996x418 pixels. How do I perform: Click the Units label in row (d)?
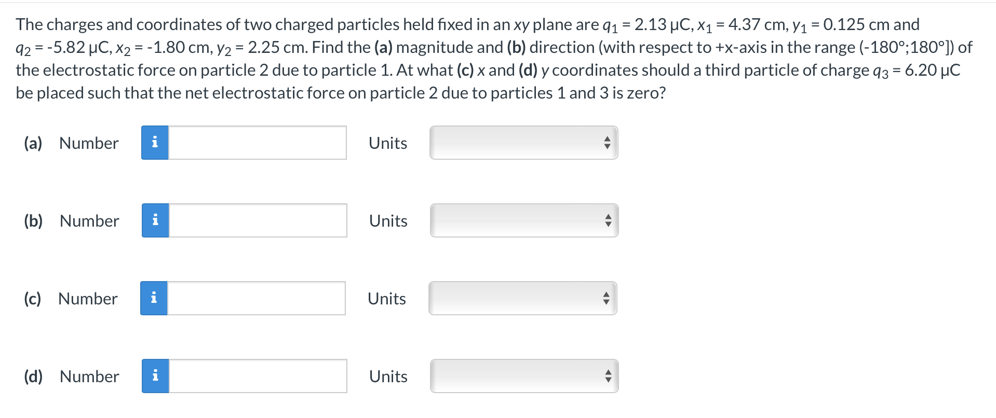(x=388, y=377)
